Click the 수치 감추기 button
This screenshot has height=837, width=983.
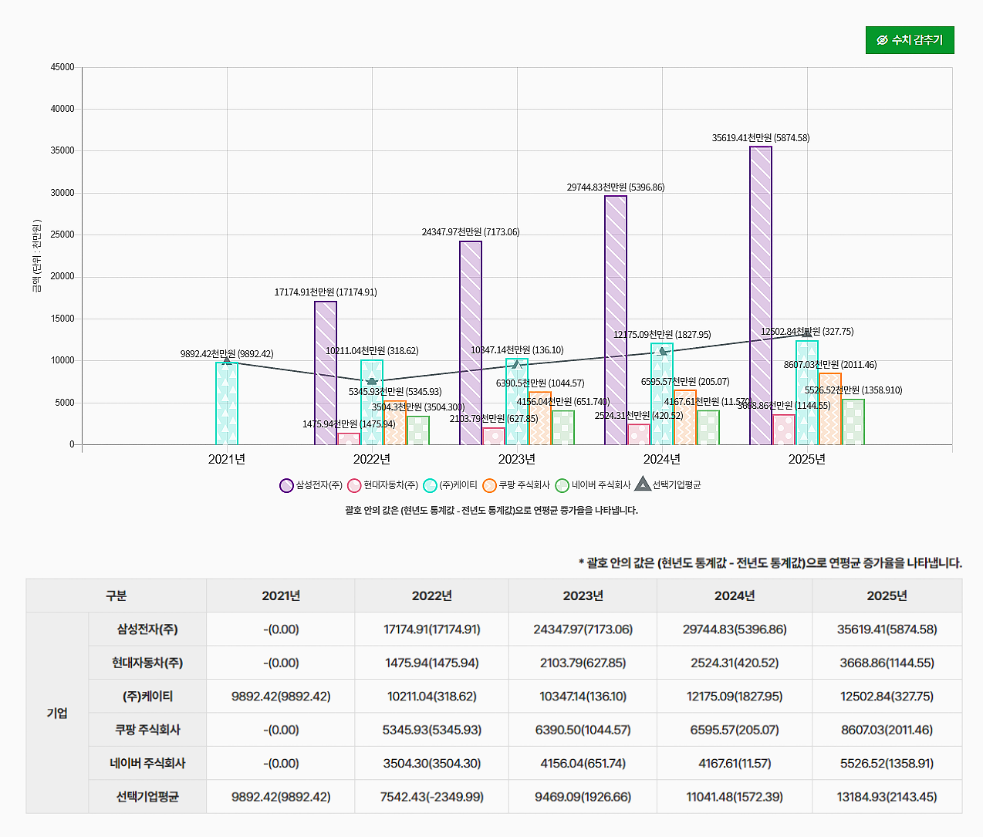coord(910,40)
